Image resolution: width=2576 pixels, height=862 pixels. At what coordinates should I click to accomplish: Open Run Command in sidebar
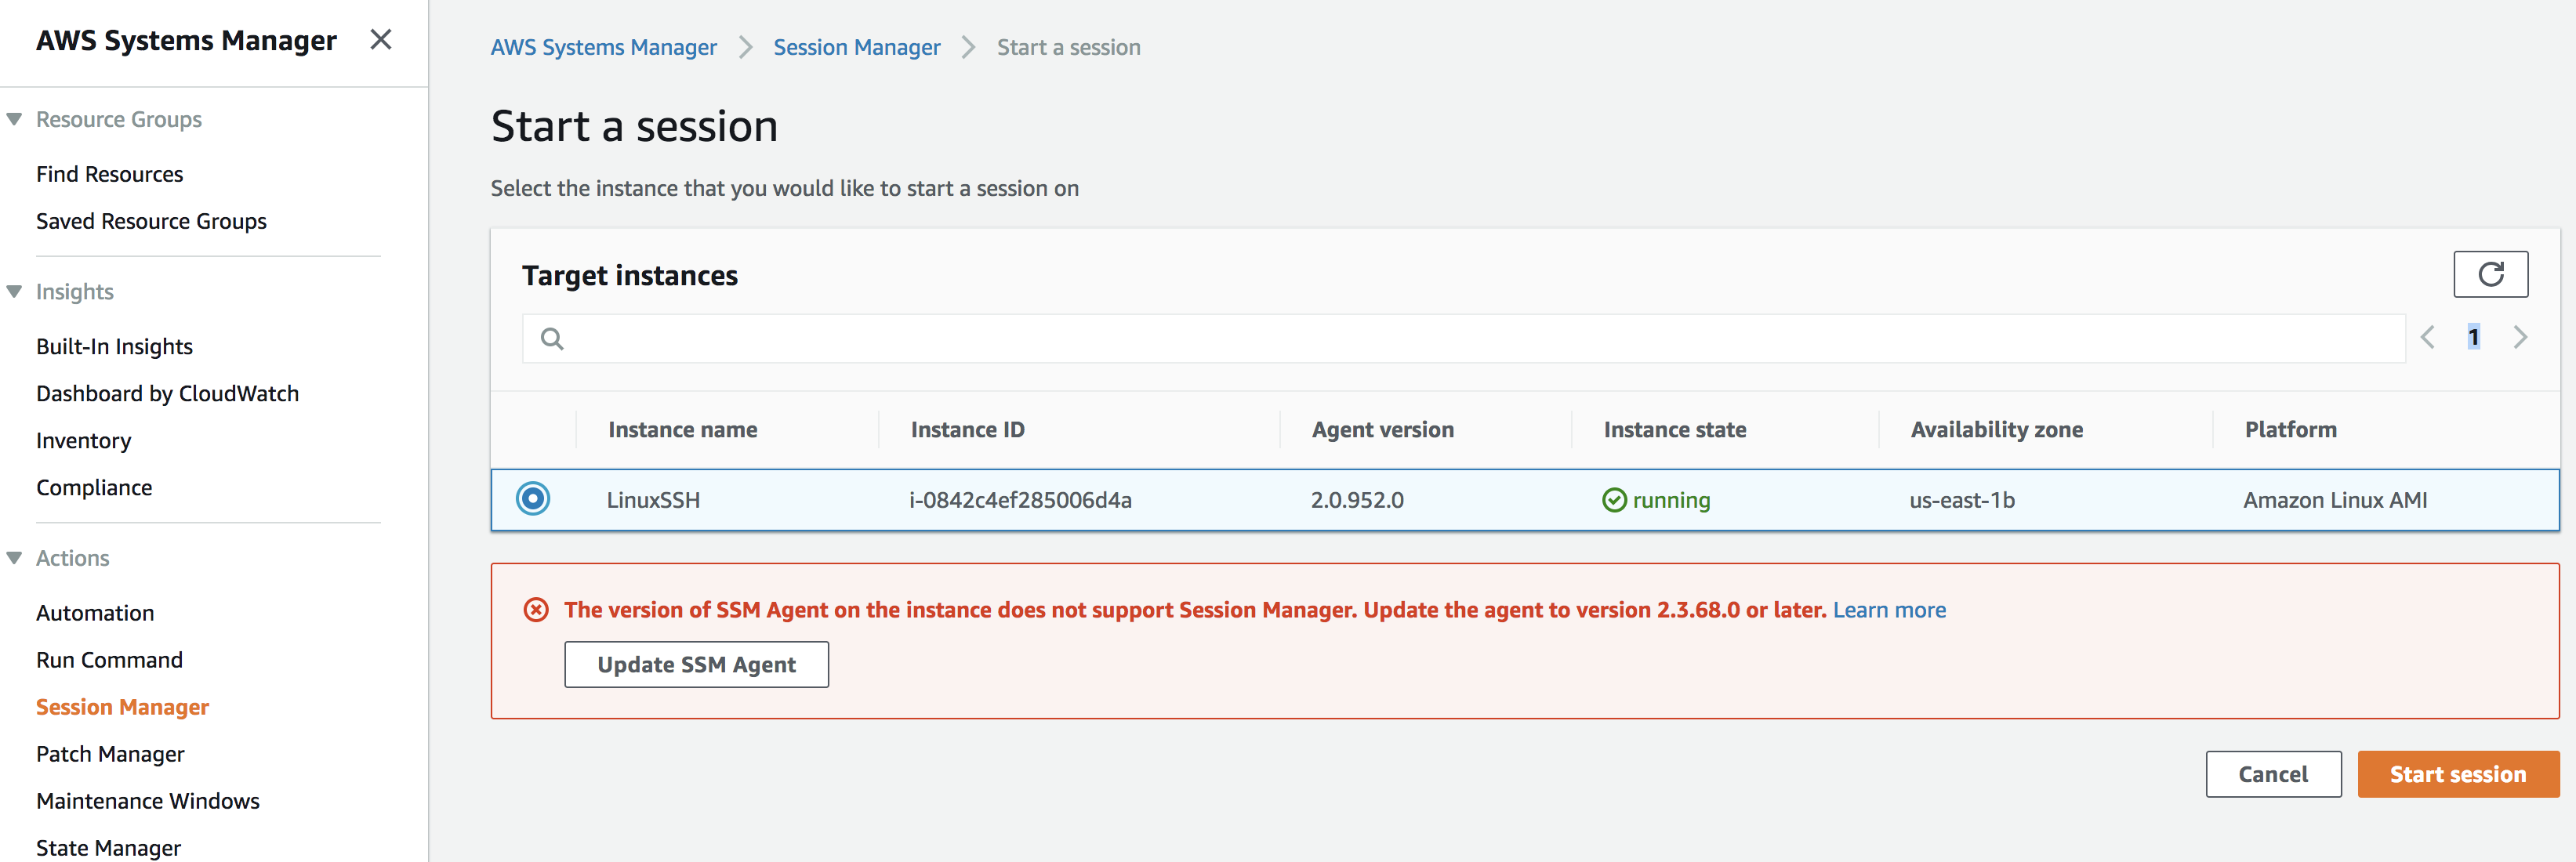[x=109, y=660]
